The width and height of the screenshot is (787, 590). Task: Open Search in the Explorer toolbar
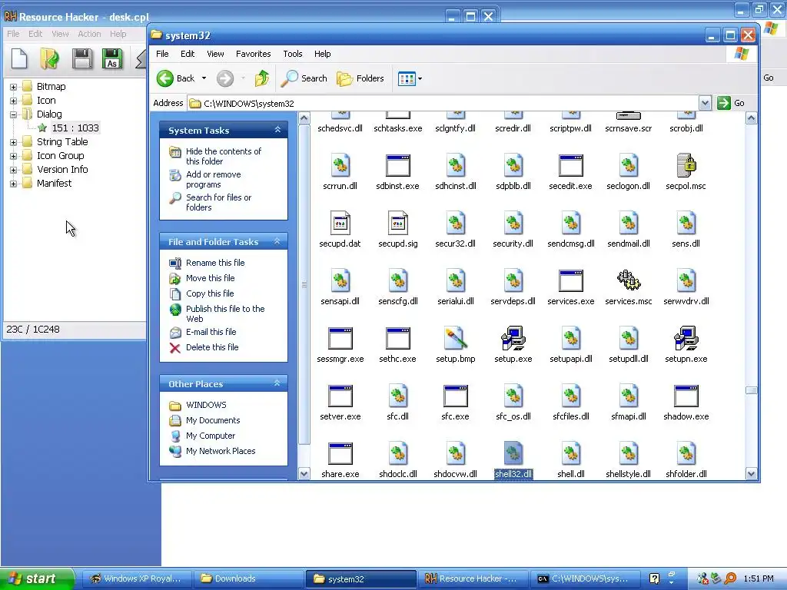point(304,78)
